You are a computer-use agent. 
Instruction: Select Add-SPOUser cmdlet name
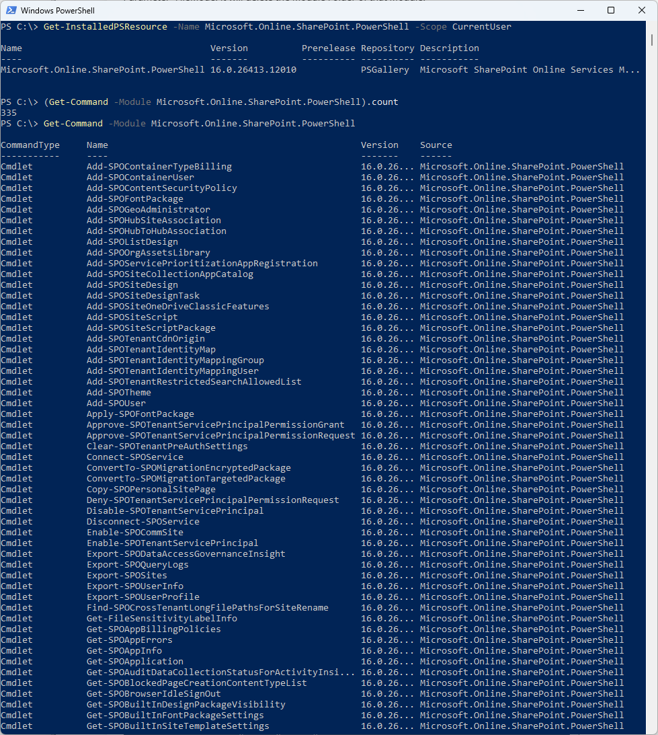coord(116,403)
